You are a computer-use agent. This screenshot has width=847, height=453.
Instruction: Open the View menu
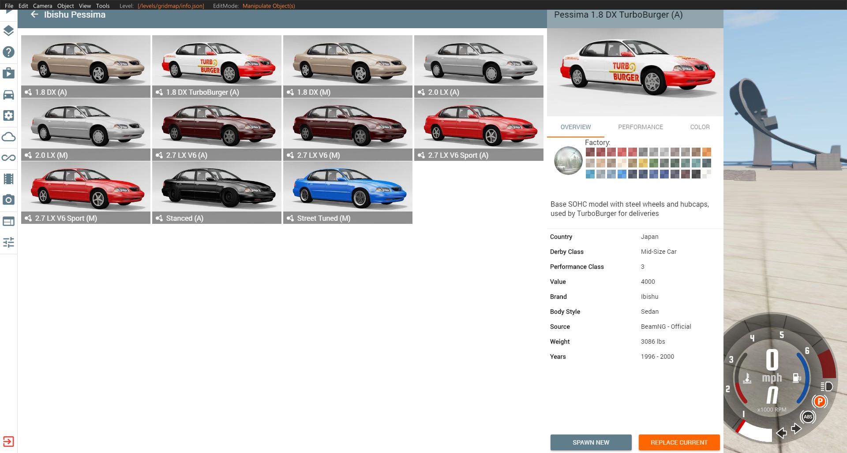[x=85, y=6]
